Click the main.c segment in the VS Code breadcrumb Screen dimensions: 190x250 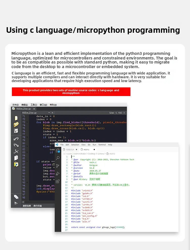pyautogui.click(x=111, y=154)
